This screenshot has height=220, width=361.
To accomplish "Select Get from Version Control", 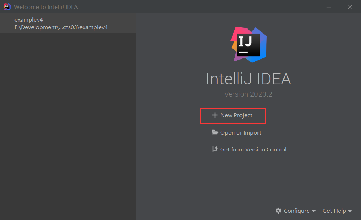I will coord(253,149).
